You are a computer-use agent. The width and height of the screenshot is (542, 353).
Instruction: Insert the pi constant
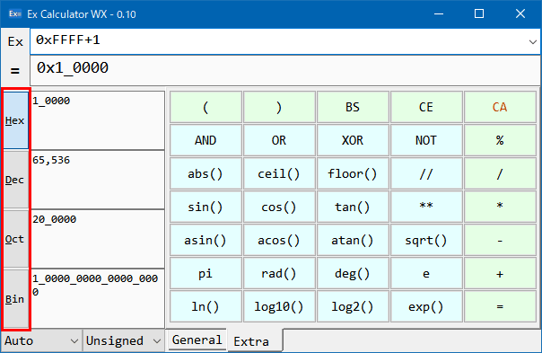point(205,273)
